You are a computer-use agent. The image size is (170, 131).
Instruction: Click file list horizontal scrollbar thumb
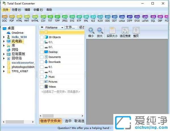click(48, 116)
